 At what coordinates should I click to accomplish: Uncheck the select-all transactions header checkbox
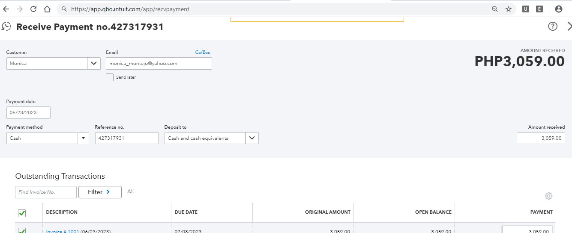click(x=22, y=213)
